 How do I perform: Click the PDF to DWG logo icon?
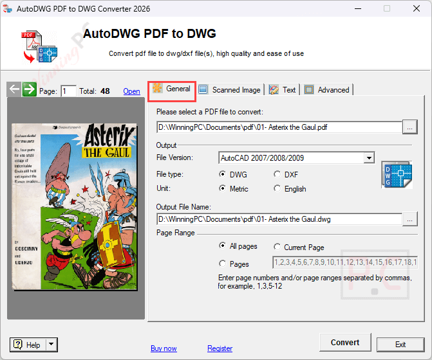tap(39, 47)
